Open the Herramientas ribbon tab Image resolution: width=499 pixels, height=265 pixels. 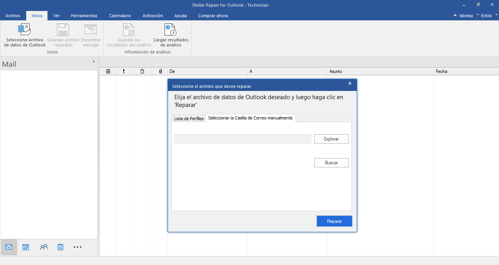point(84,16)
